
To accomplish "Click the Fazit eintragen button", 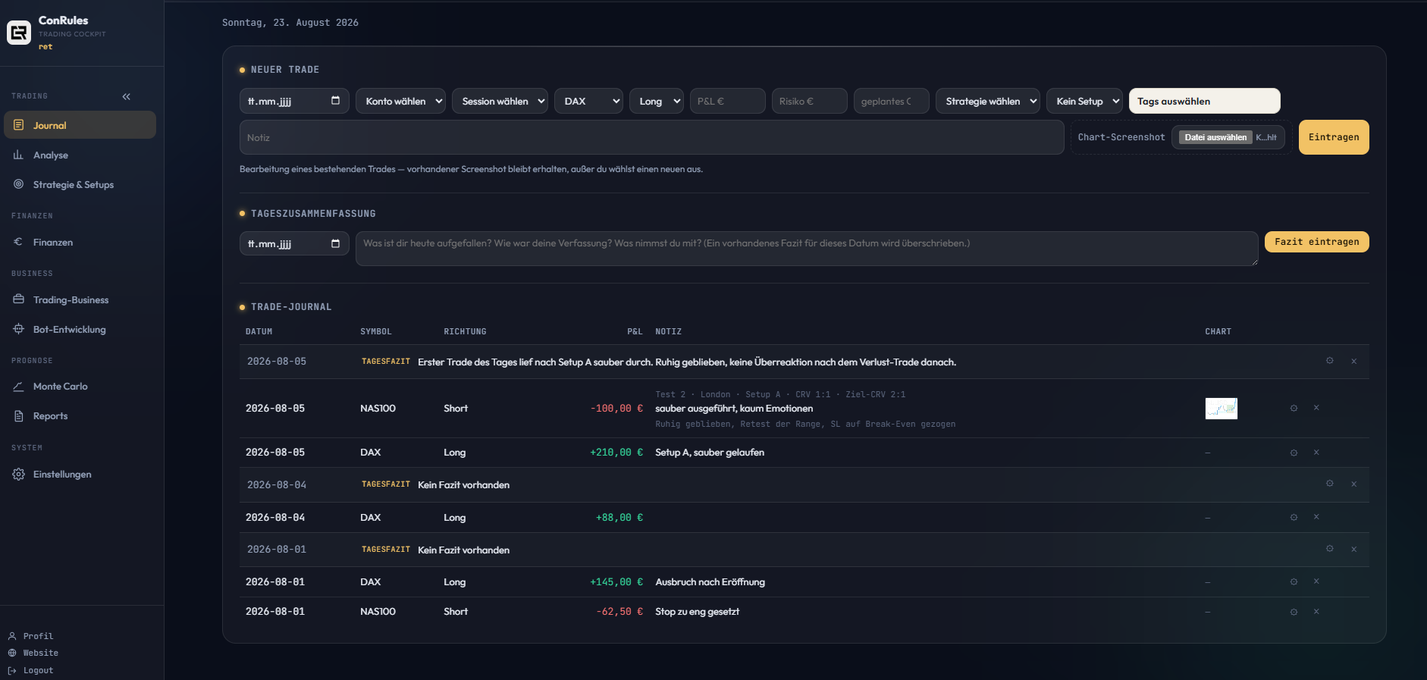I will coord(1317,242).
